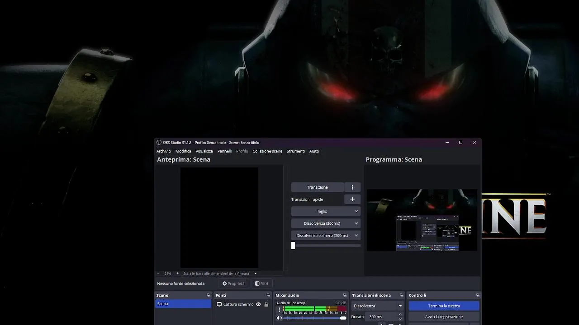This screenshot has height=325, width=579.
Task: Open the Pannelli menu
Action: point(224,151)
